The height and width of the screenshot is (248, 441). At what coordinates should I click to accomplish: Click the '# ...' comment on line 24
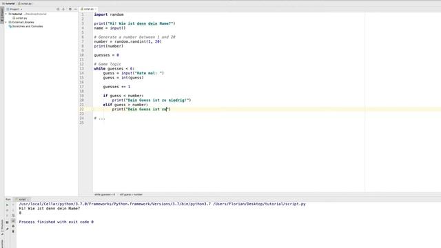tap(99, 118)
